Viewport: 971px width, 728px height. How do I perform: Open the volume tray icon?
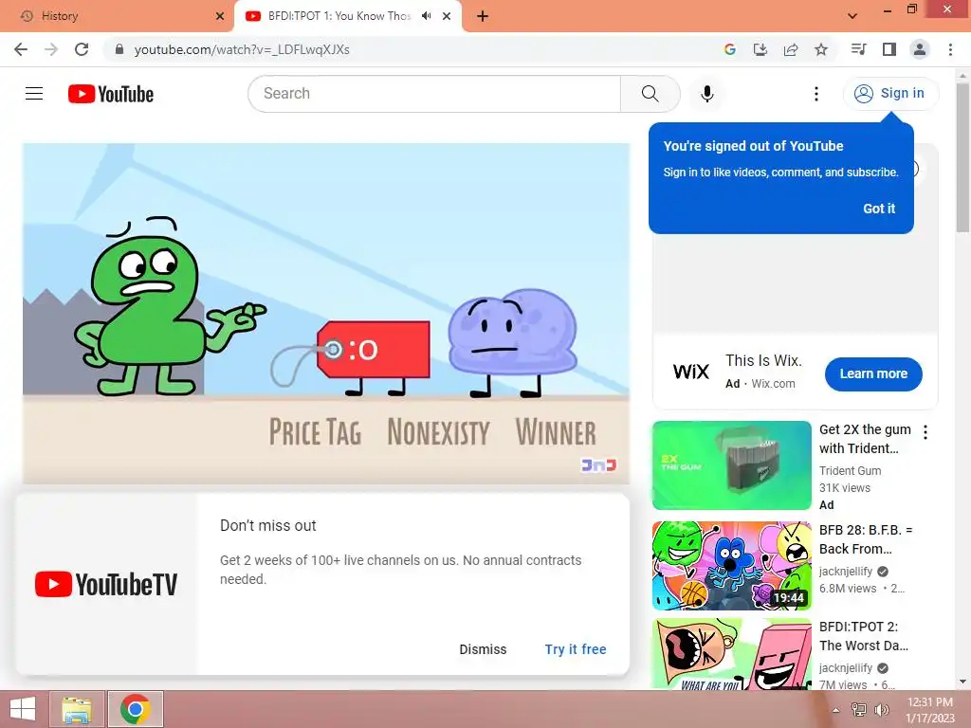(881, 709)
